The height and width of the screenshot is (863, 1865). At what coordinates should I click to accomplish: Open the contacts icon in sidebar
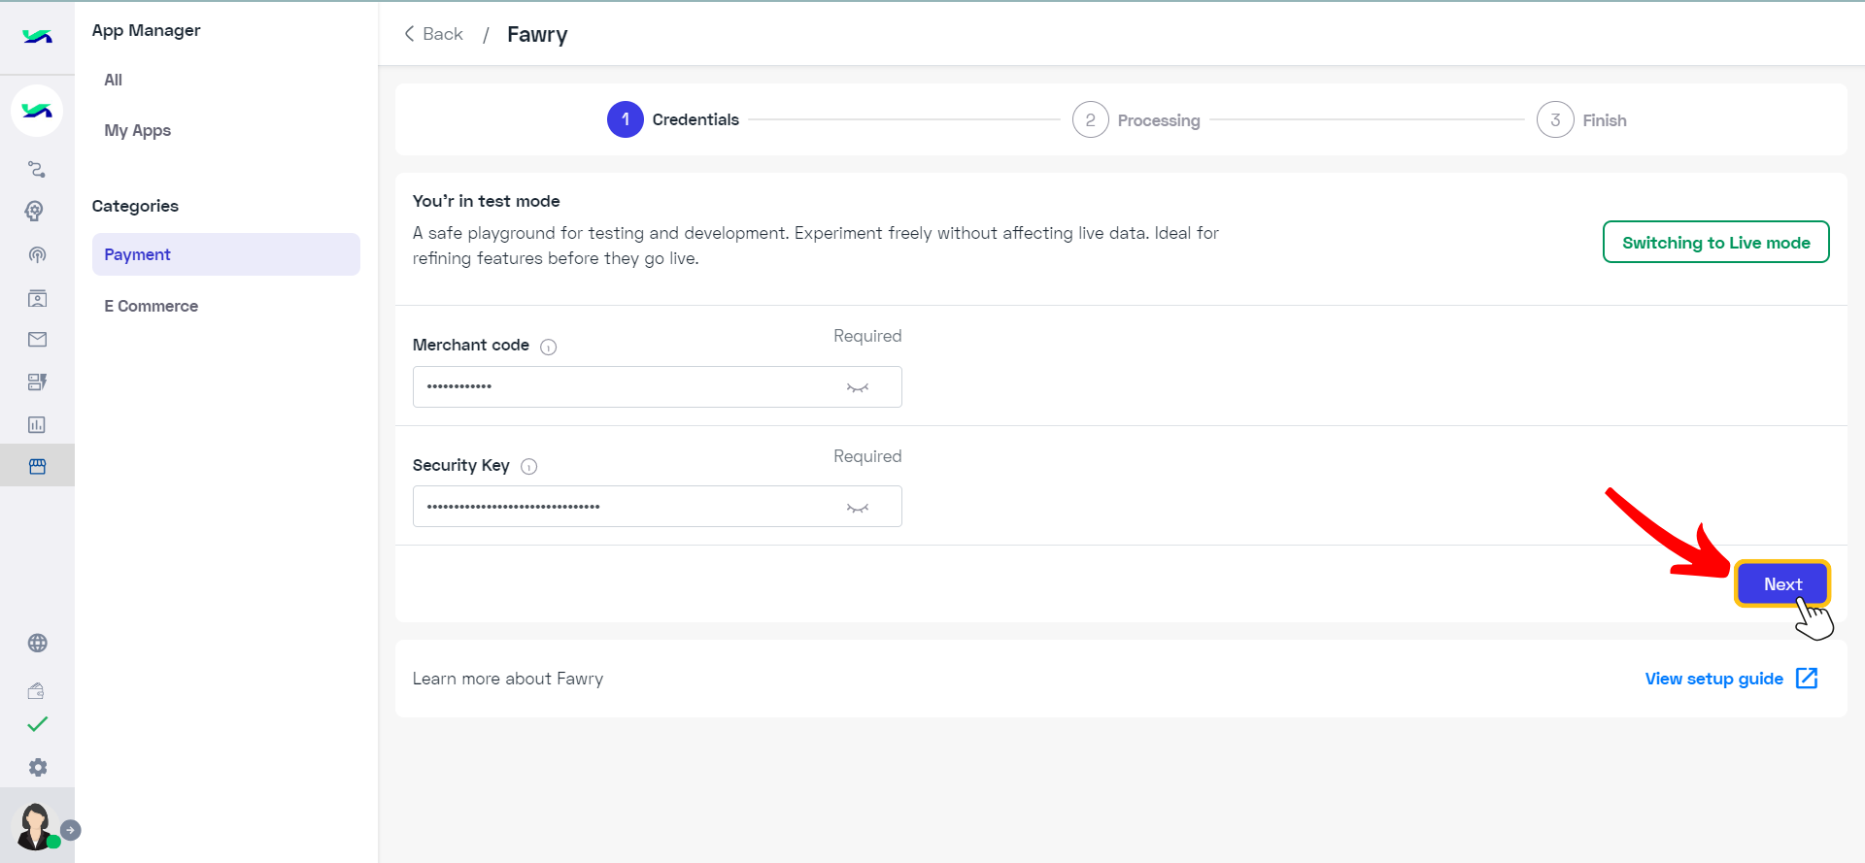(37, 298)
